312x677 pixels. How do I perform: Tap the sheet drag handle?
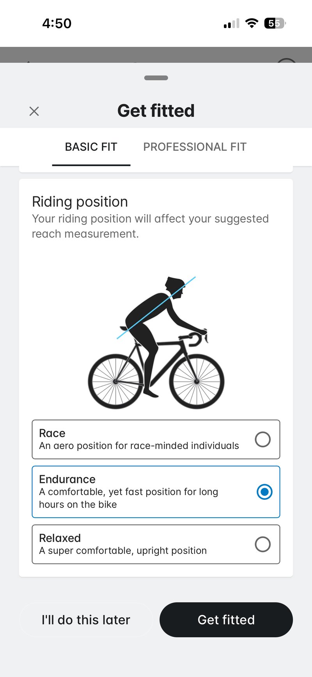click(x=156, y=78)
